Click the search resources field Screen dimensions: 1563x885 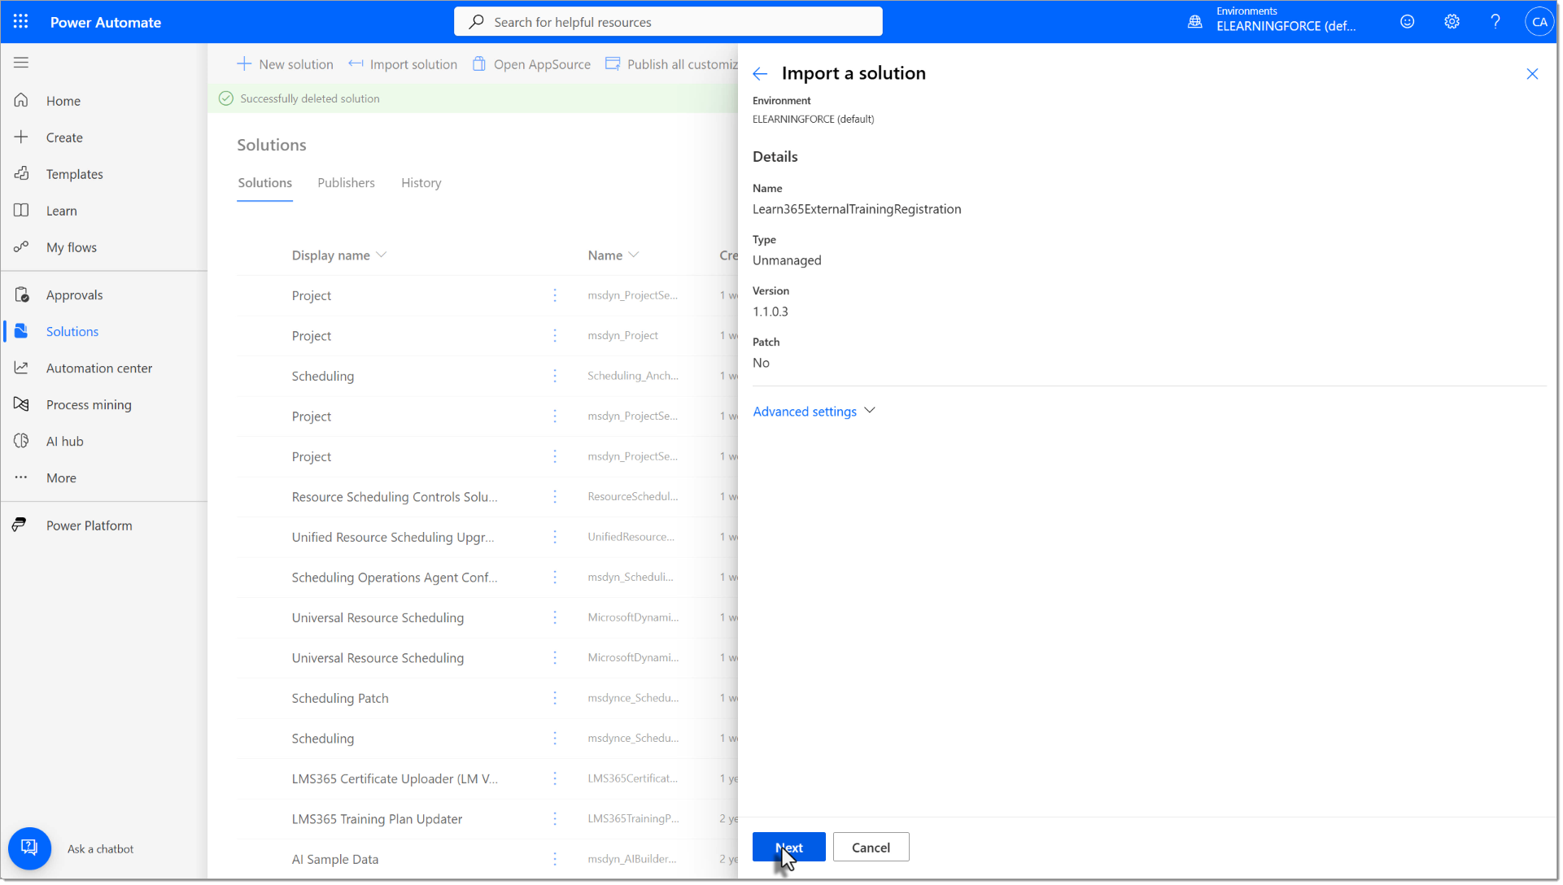pyautogui.click(x=667, y=21)
